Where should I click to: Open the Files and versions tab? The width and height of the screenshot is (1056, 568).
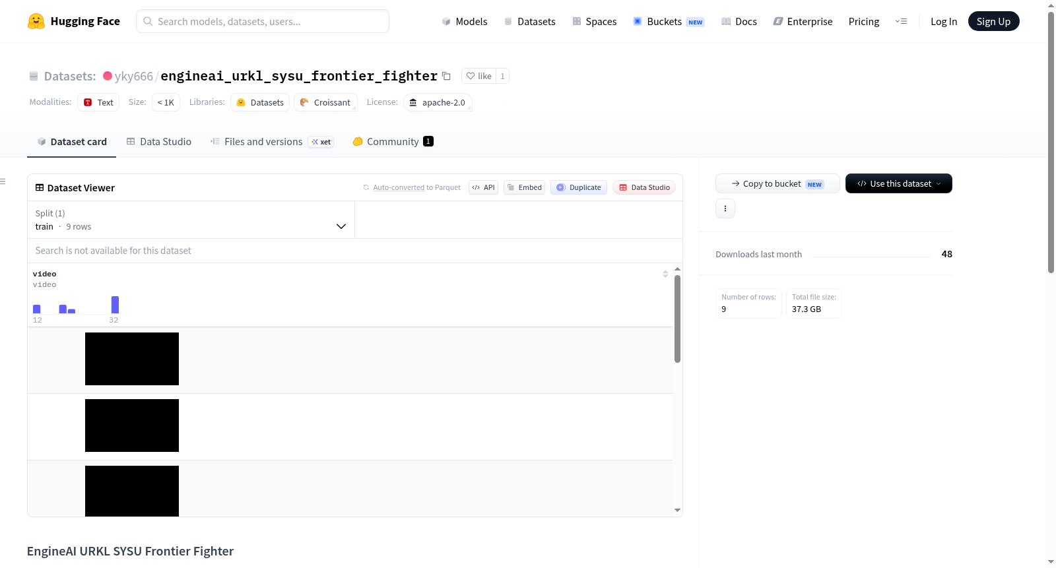click(x=272, y=142)
